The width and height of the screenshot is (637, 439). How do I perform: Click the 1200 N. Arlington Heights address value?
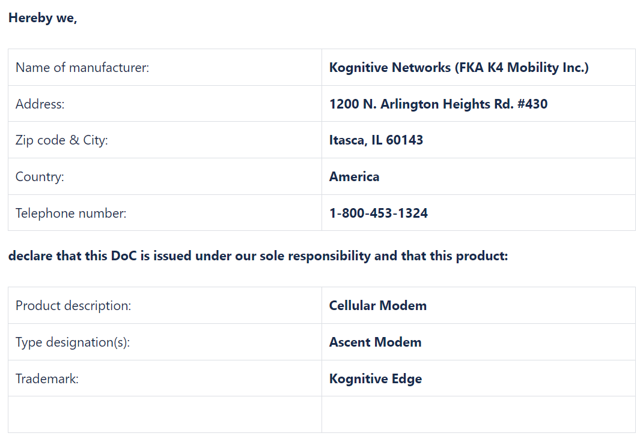438,104
